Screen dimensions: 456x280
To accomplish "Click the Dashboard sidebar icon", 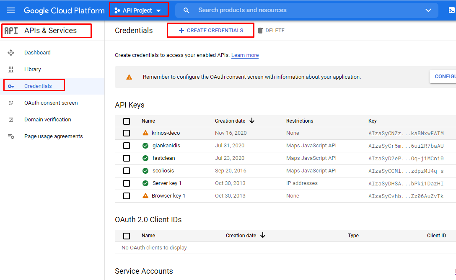I will (11, 53).
